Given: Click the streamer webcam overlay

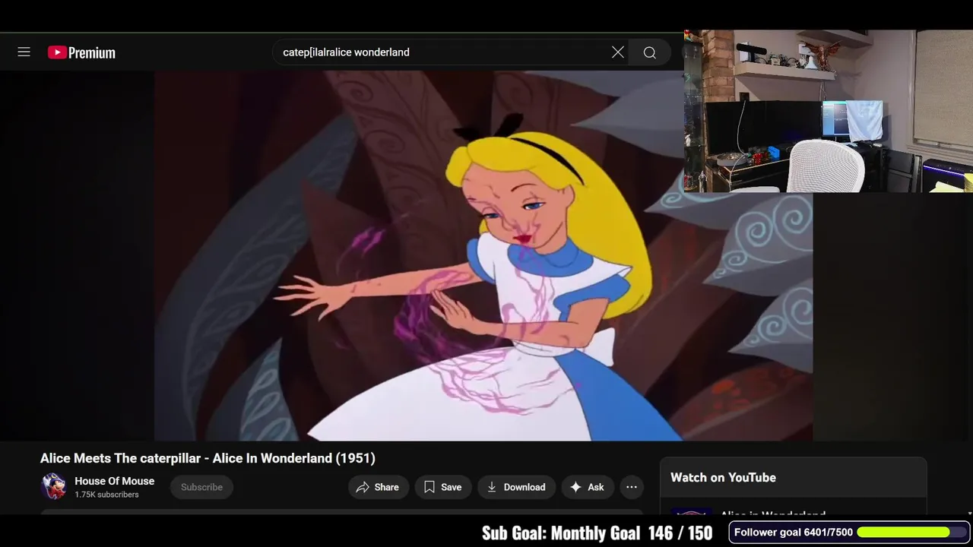Looking at the screenshot, I should [829, 112].
